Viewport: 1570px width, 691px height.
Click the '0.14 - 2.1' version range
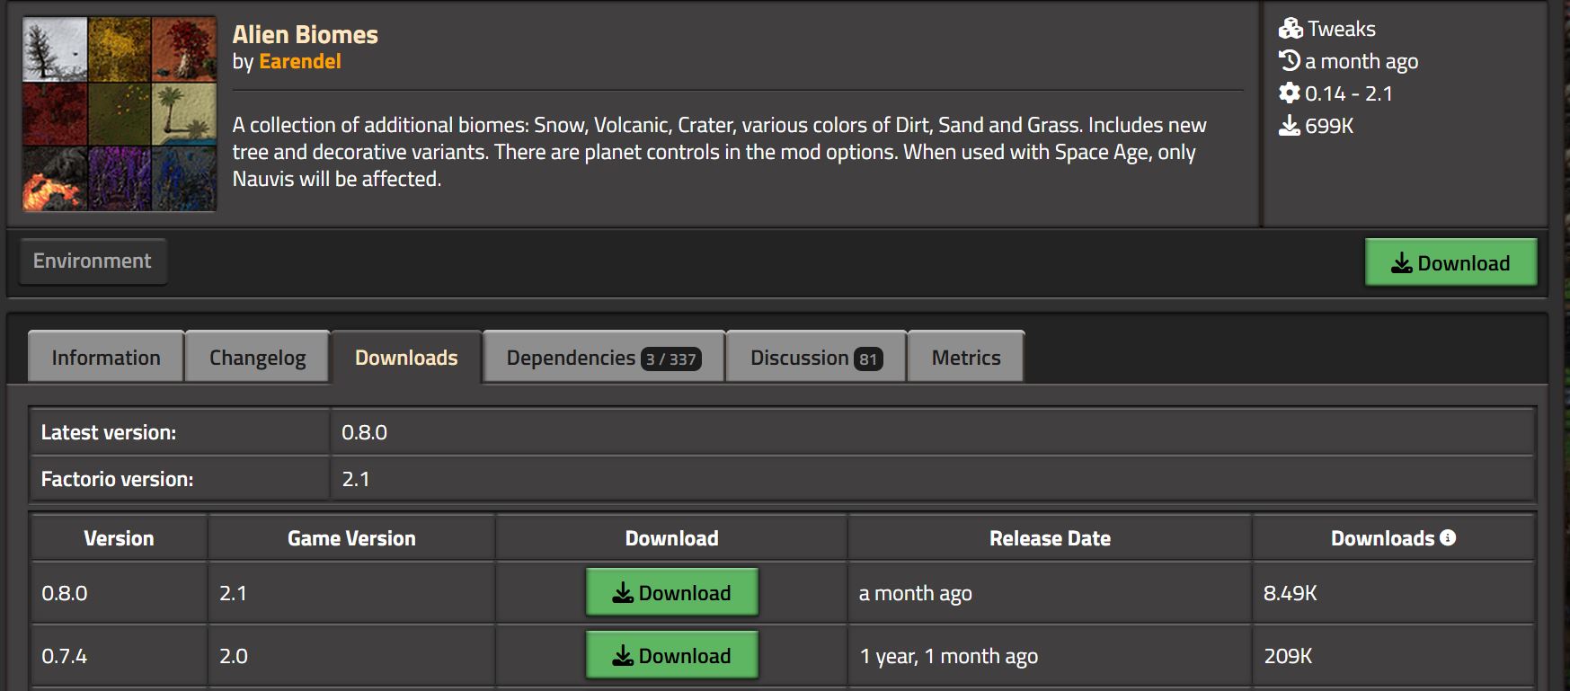click(1349, 93)
